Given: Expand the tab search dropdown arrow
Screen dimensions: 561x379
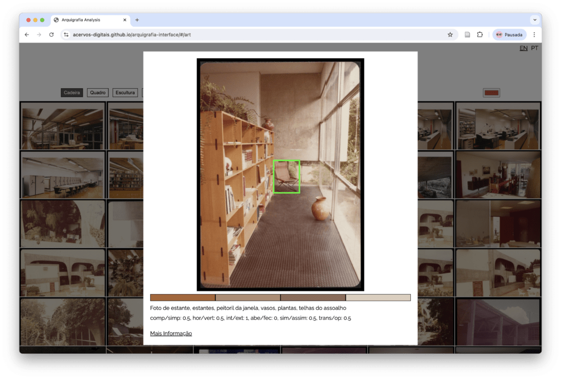Looking at the screenshot, I should click(x=534, y=20).
